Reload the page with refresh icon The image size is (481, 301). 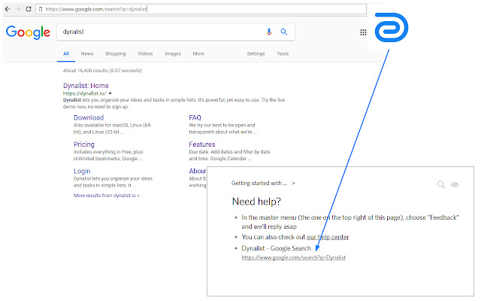pos(29,9)
